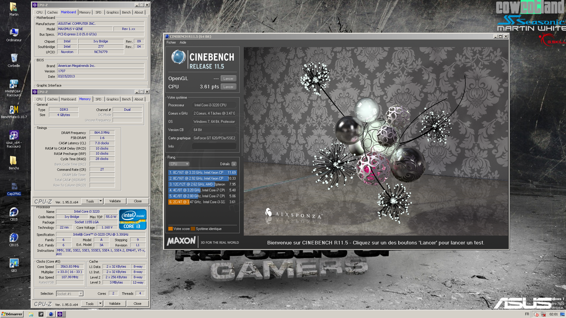The width and height of the screenshot is (566, 318).
Task: Click the Core Speed 3563.83 MHz value
Action: tap(70, 266)
